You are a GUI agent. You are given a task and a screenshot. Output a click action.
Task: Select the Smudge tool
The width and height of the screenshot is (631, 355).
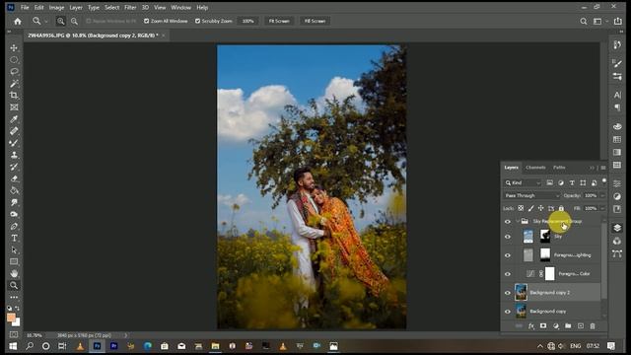[x=14, y=202]
